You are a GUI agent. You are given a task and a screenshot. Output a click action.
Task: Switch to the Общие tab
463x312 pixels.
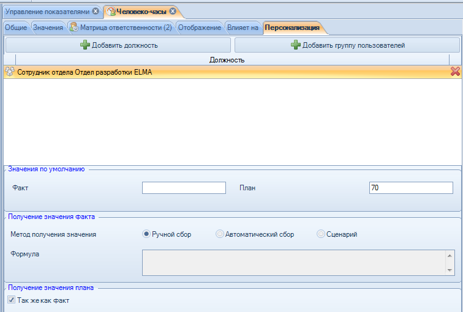click(16, 28)
